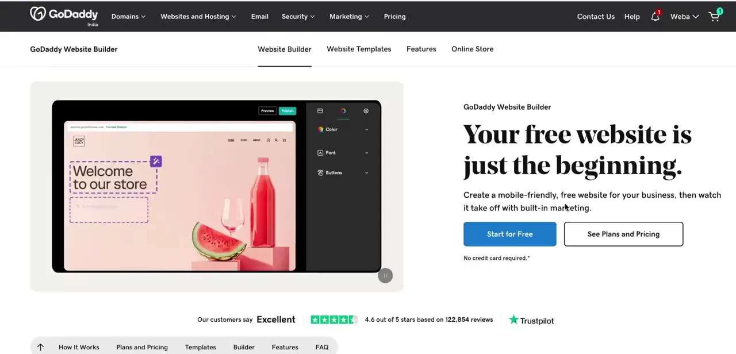Viewport: 736px width, 354px height.
Task: Jump to Builder section
Action: [244, 347]
